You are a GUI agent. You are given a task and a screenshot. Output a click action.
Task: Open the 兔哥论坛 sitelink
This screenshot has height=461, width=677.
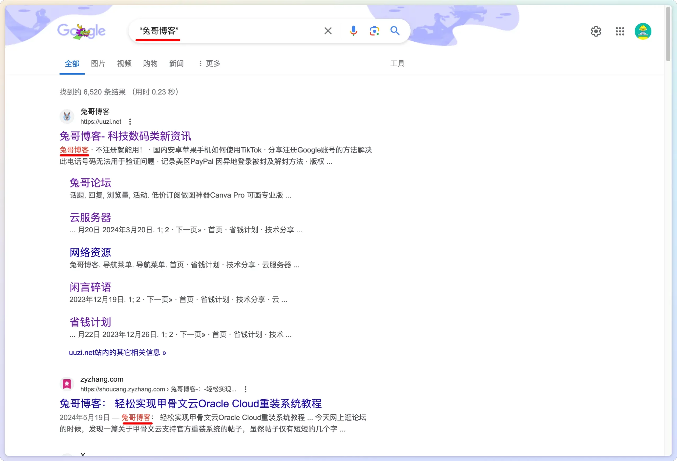coord(90,183)
